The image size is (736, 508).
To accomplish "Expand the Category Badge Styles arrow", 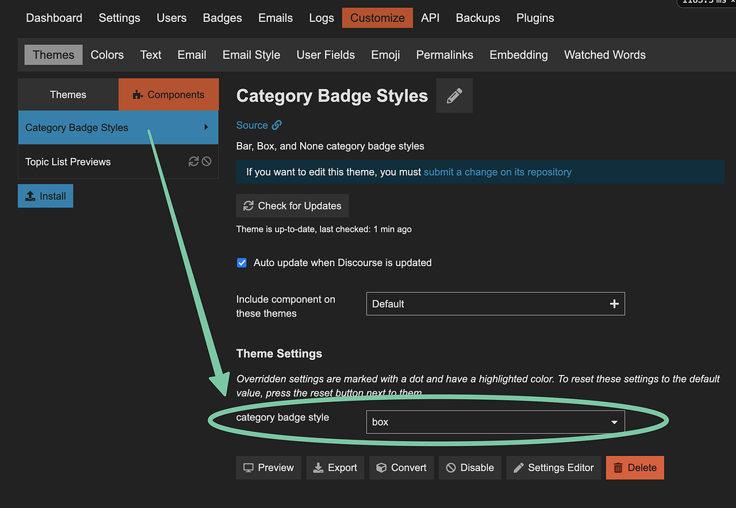I will pyautogui.click(x=206, y=127).
